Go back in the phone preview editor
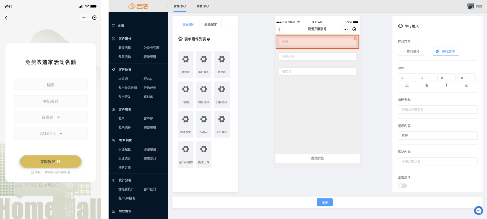 coord(280,29)
